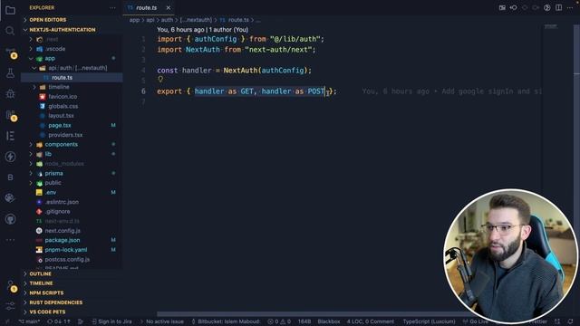Viewport: 580px width, 326px height.
Task: Select route.ts in the file tree
Action: (63, 78)
